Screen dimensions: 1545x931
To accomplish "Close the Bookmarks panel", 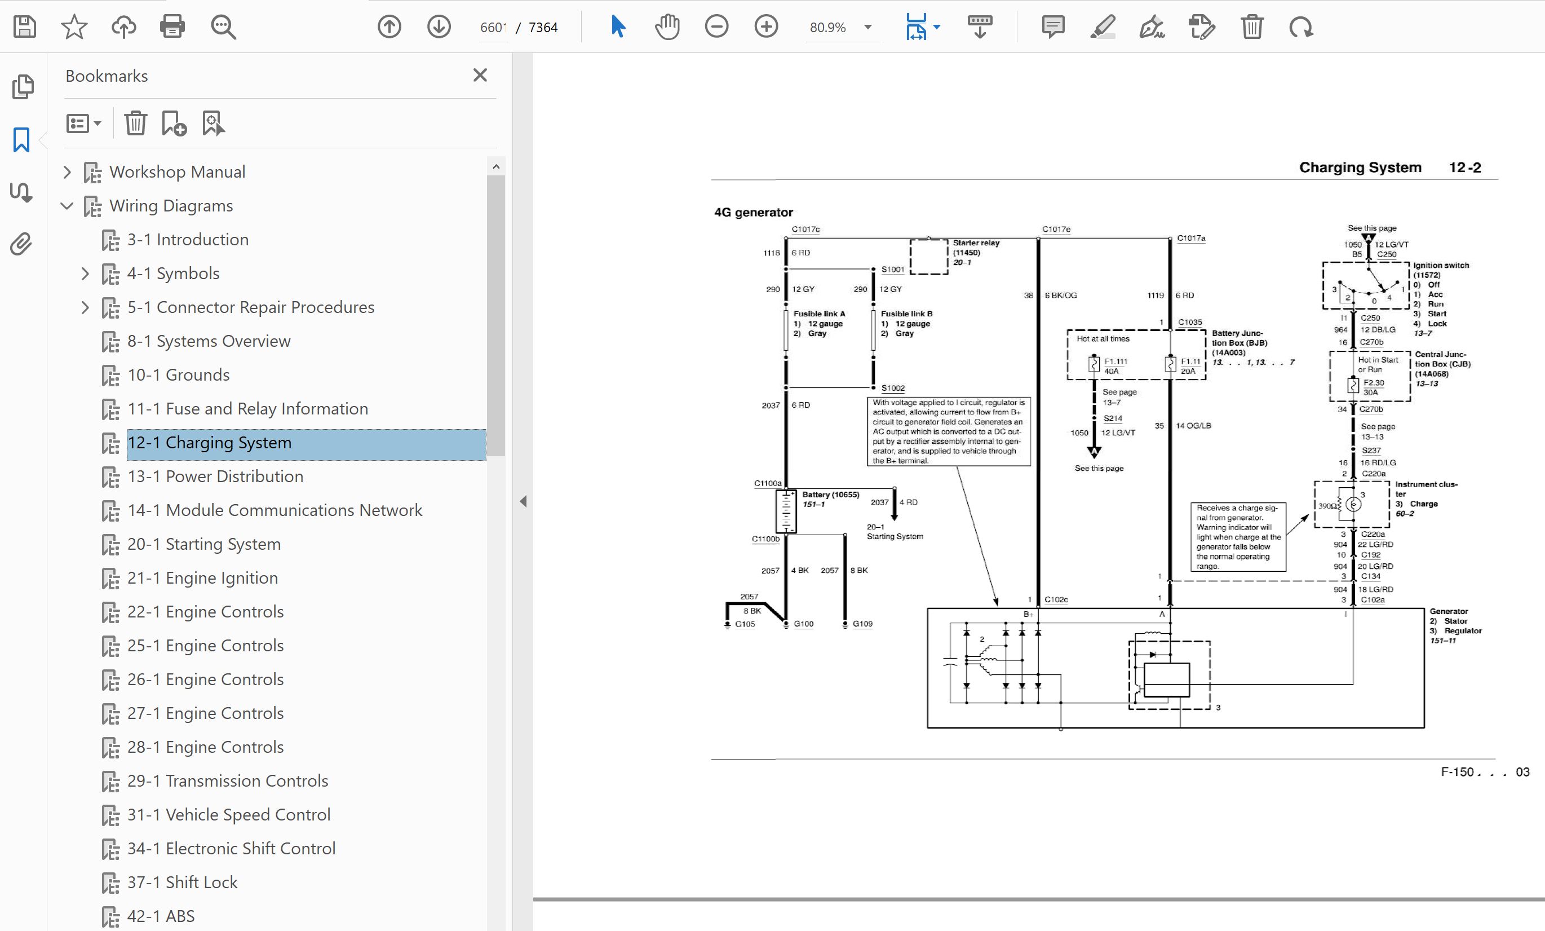I will tap(480, 76).
